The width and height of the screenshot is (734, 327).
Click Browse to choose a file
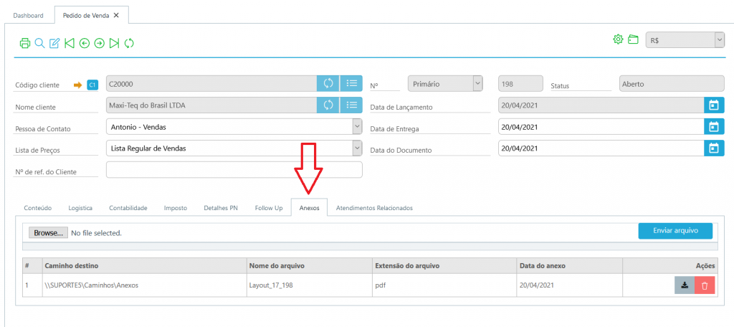49,233
